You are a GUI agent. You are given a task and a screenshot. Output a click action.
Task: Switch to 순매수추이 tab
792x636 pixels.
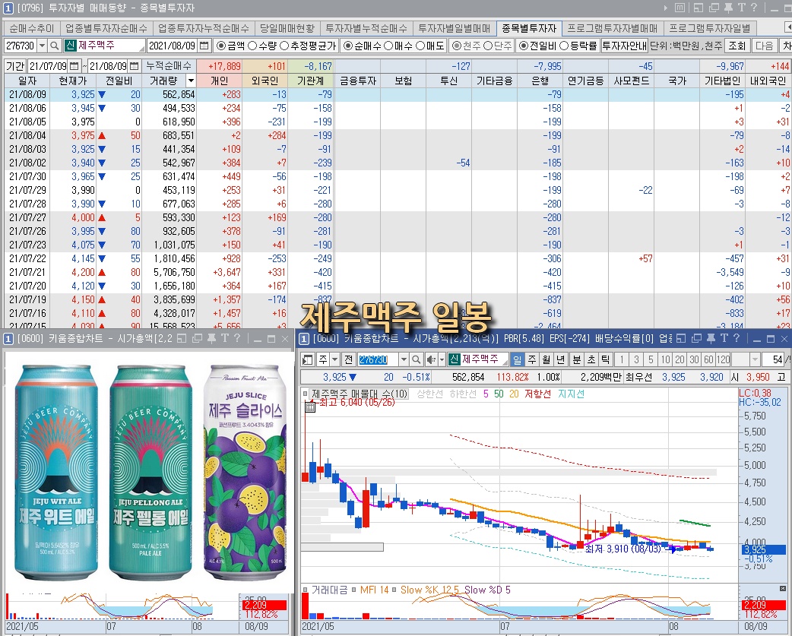[31, 28]
